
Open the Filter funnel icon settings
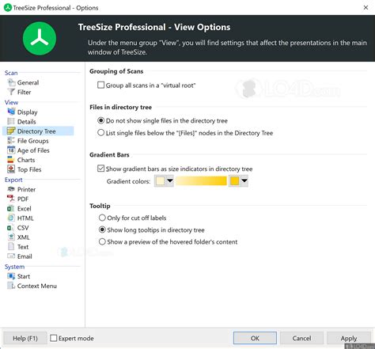[x=11, y=92]
